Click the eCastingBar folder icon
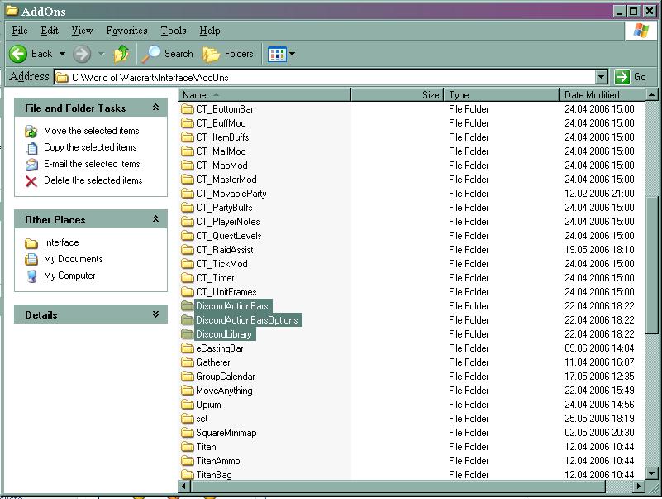The height and width of the screenshot is (499, 662). coord(188,348)
